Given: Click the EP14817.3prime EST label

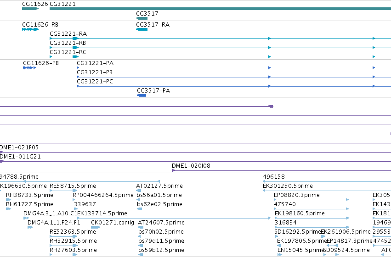Looking at the screenshot, I should [349, 241].
